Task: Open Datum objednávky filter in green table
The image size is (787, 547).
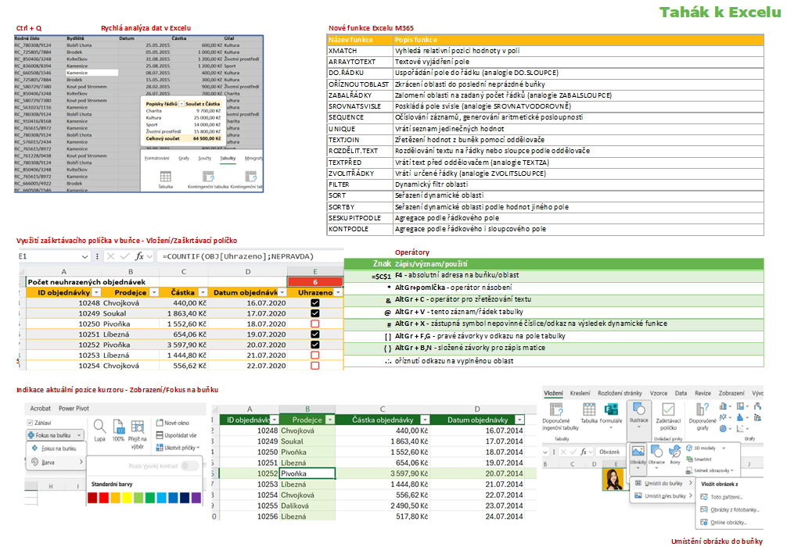Action: (519, 420)
